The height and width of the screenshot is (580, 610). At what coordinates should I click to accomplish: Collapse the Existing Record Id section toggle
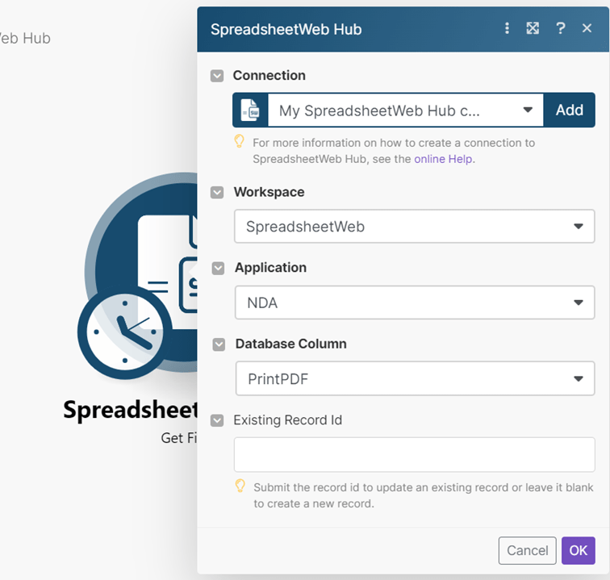point(217,420)
